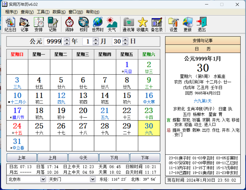Decrease the month with the down spinner
Viewport: 246px width, 190px height.
[x=96, y=43]
